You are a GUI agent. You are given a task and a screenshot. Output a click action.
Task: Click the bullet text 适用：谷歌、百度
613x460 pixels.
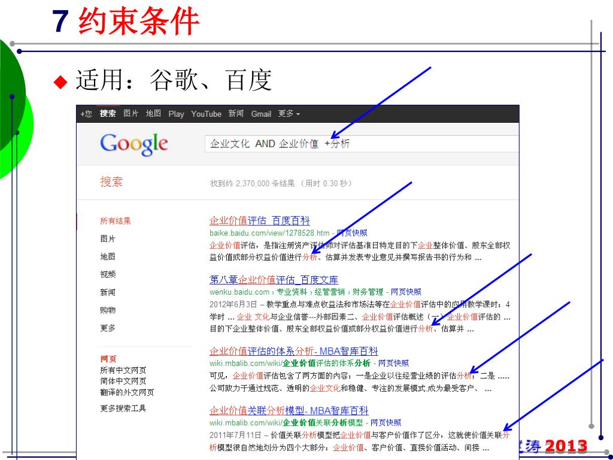click(173, 80)
